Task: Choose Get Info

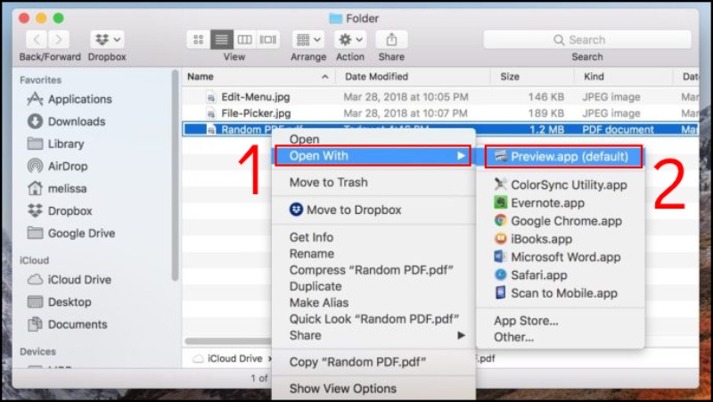Action: 373,237
